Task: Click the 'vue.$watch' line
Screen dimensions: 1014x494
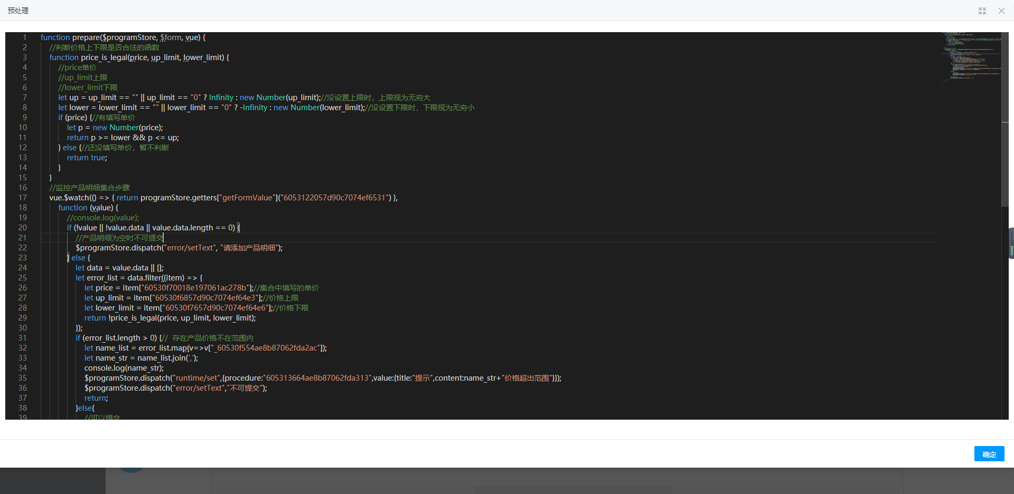Action: [x=223, y=198]
